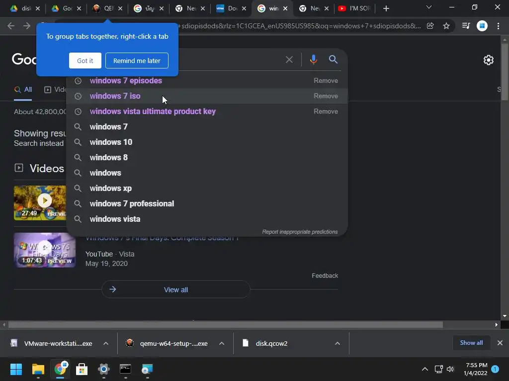This screenshot has width=509, height=381.
Task: Remove windows 7 episodes suggestion
Action: [x=326, y=81]
